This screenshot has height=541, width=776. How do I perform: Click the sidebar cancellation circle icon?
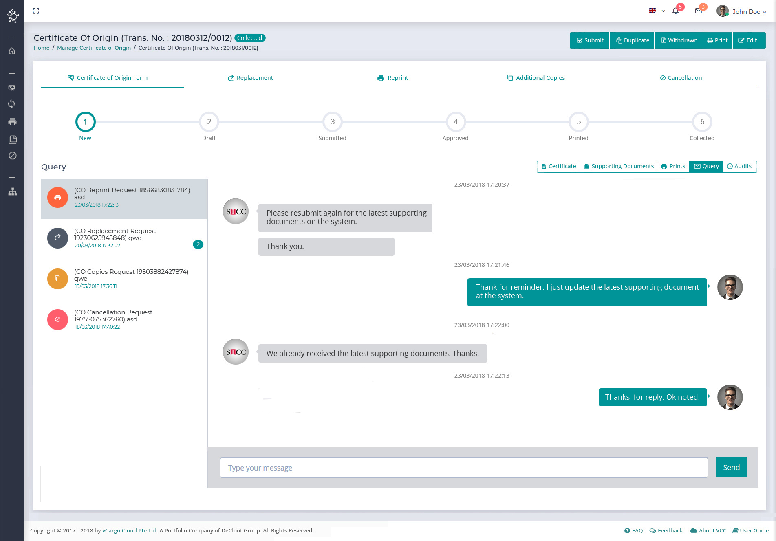click(x=12, y=156)
